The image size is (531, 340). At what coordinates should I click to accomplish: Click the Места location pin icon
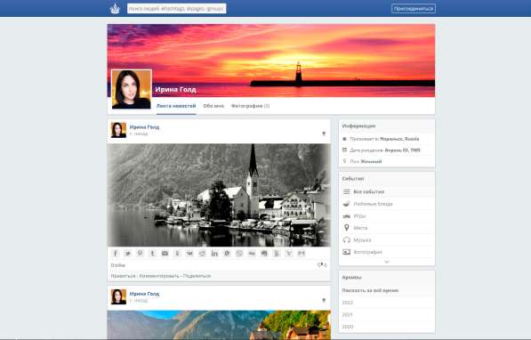[x=346, y=228]
